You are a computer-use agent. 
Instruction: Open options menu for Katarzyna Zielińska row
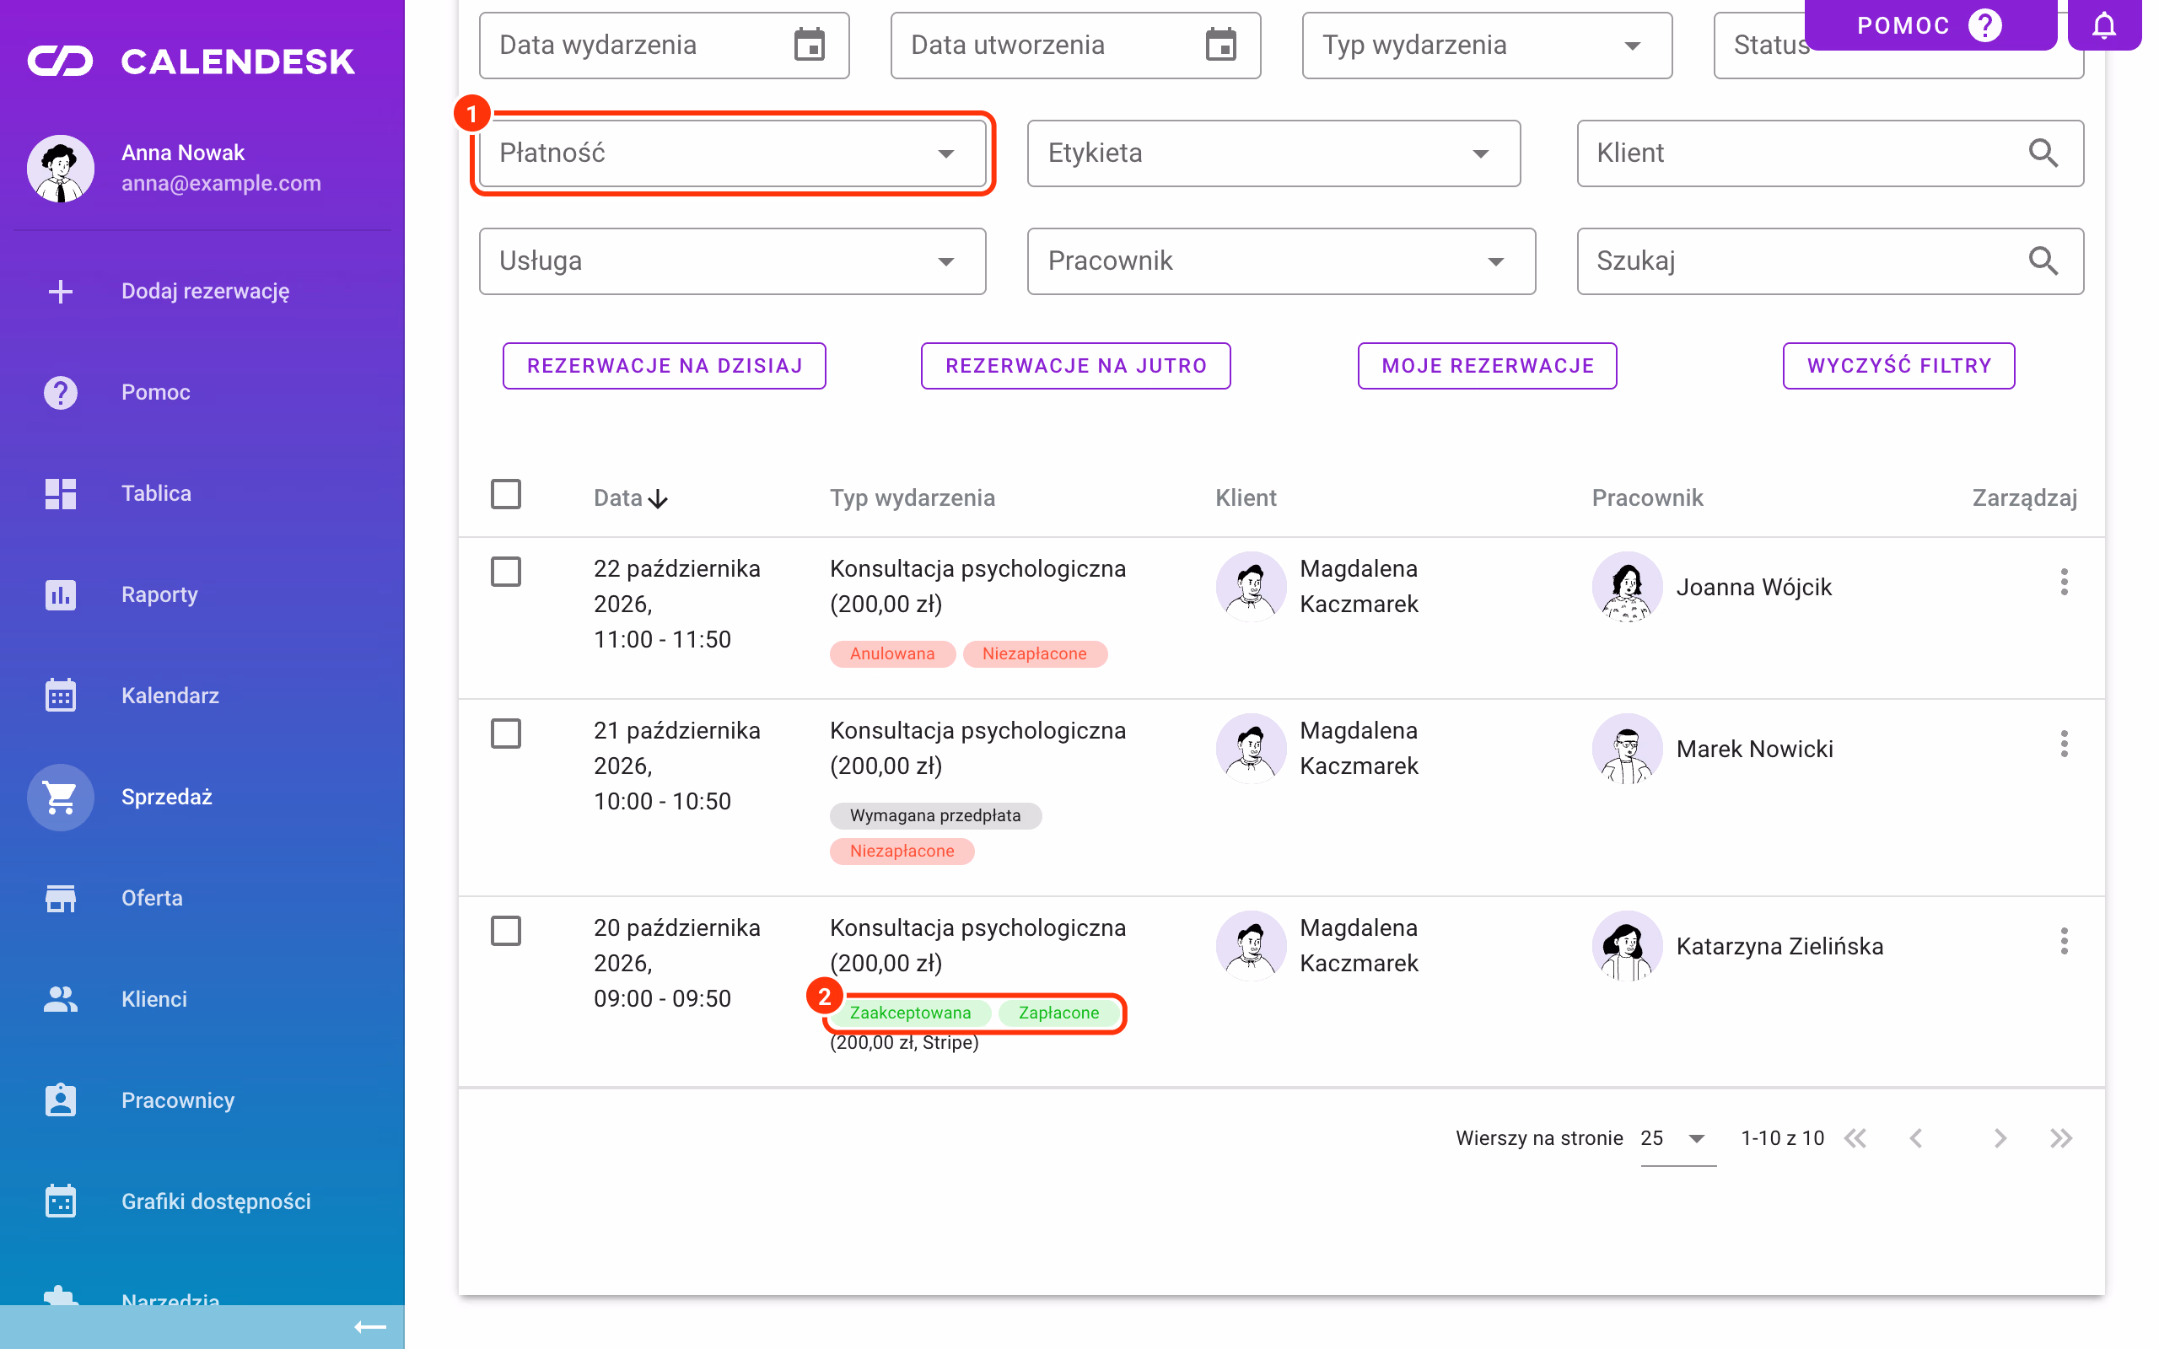coord(2064,941)
